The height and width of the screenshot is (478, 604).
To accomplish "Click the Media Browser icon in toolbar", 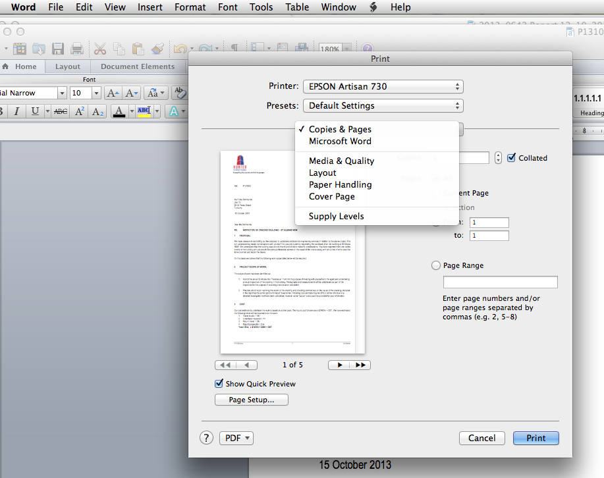I will pos(302,48).
